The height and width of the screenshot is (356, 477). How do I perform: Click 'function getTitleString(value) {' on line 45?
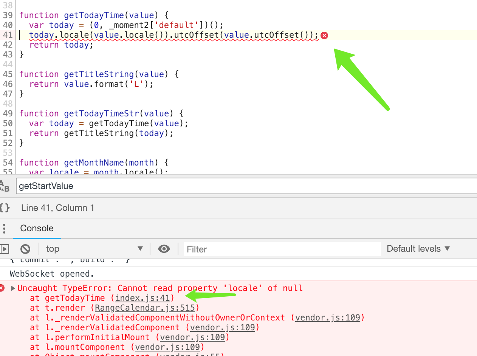[x=99, y=74]
